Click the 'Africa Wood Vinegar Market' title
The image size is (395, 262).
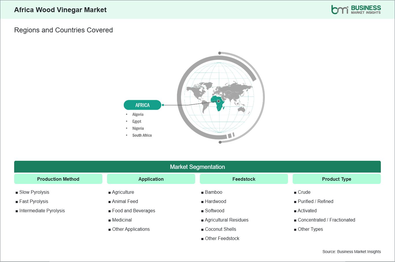60,10
